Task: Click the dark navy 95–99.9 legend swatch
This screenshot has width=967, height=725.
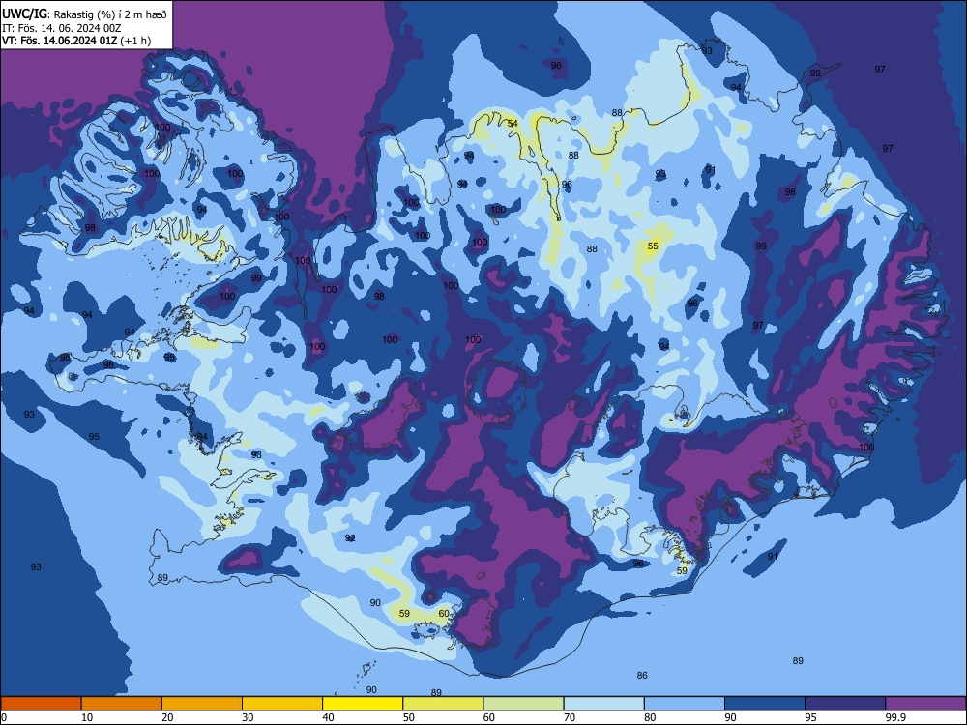Action: pos(845,704)
